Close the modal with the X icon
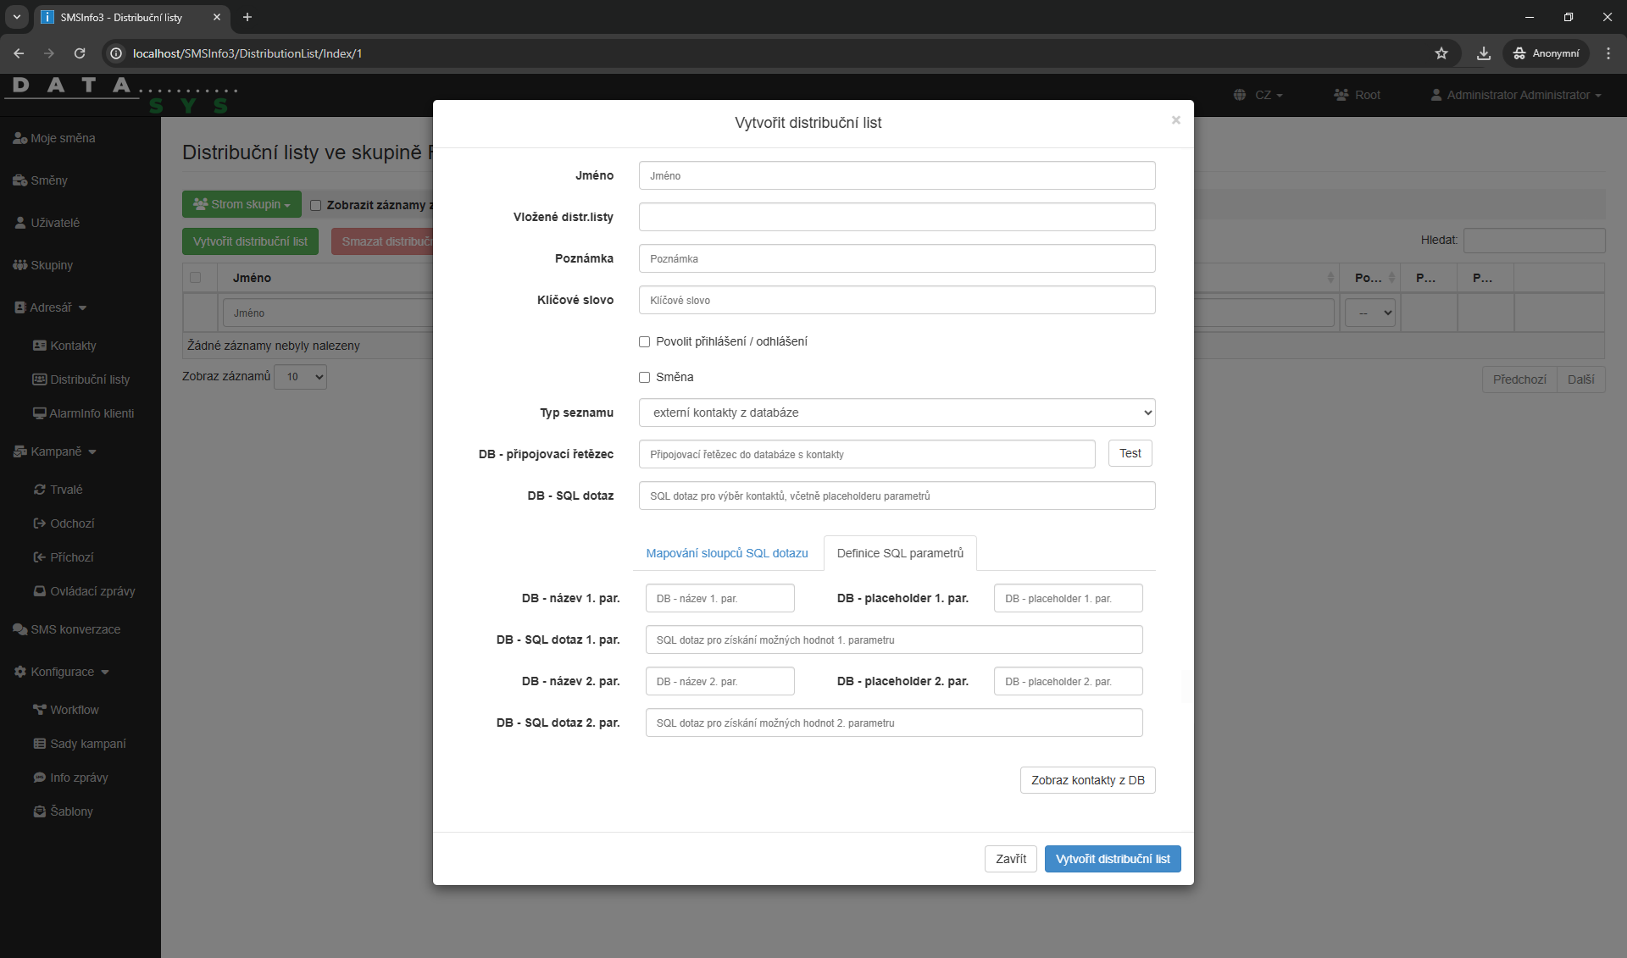The width and height of the screenshot is (1627, 958). [1175, 120]
